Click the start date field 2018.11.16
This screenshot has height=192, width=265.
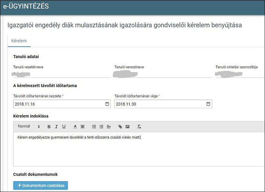pyautogui.click(x=62, y=104)
